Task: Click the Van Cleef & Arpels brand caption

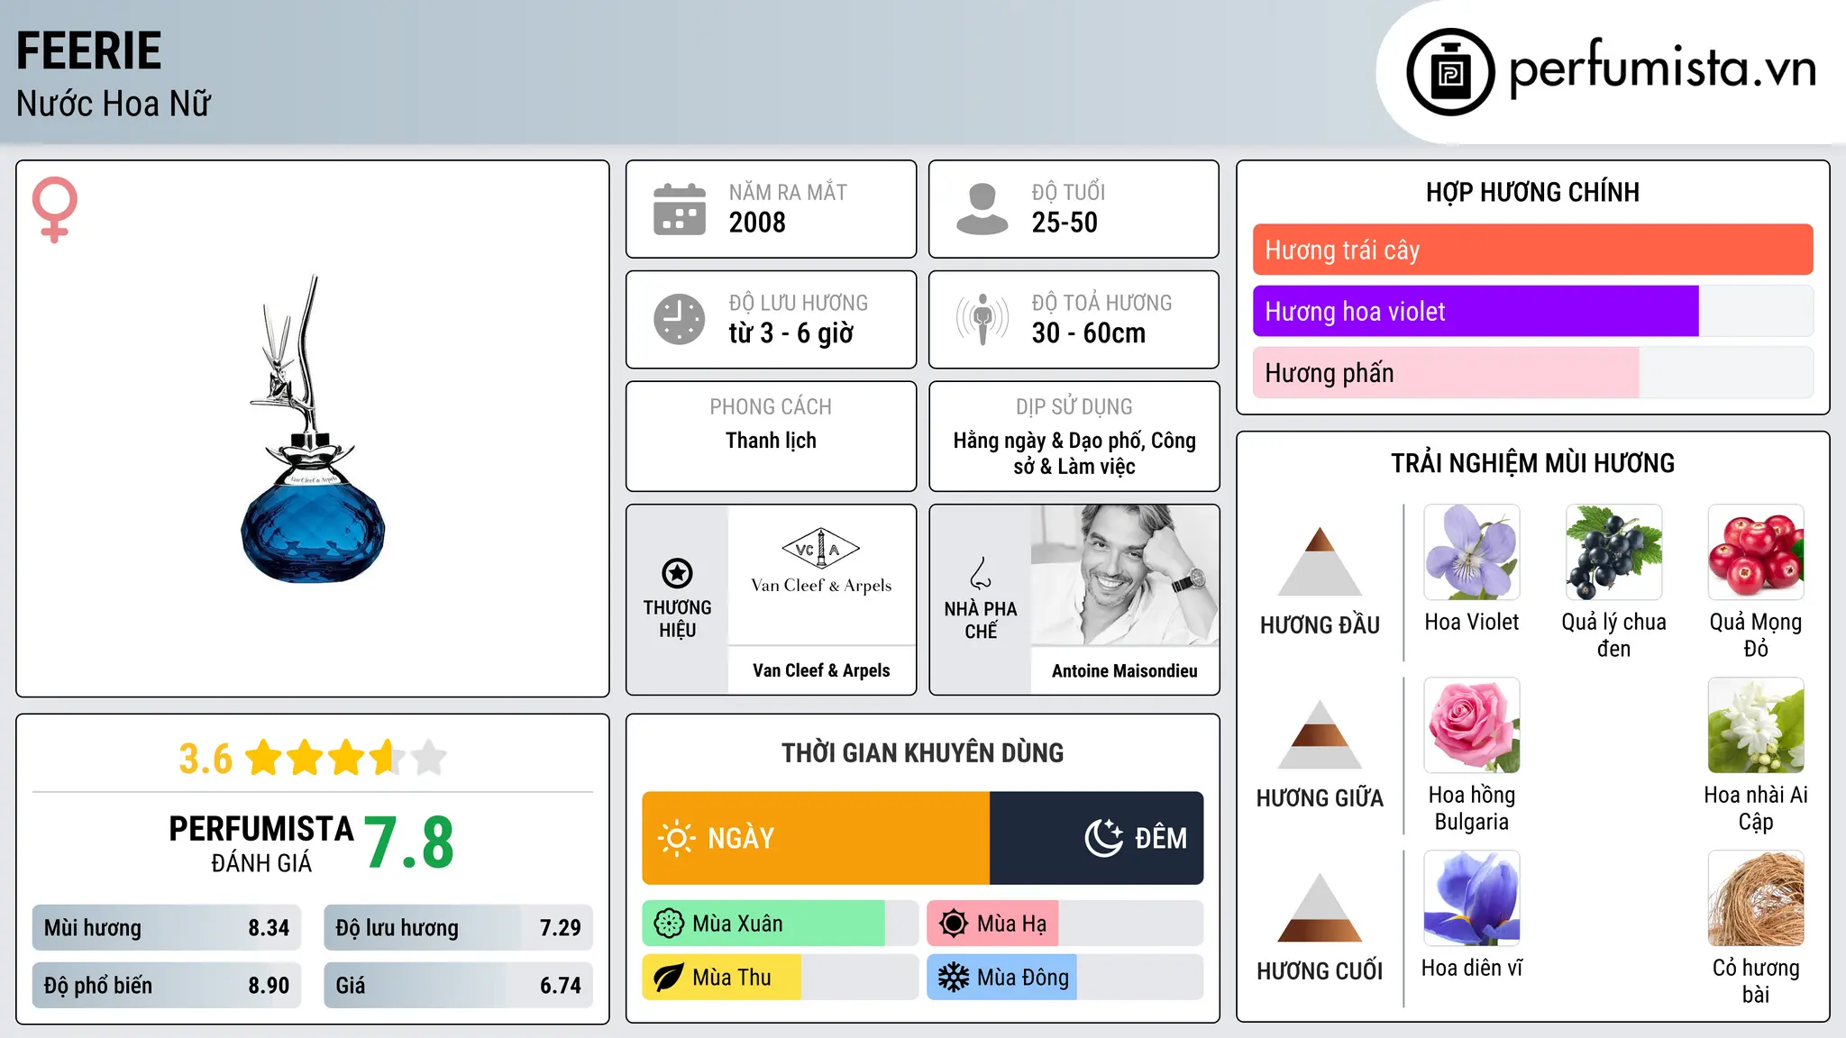Action: [x=821, y=670]
